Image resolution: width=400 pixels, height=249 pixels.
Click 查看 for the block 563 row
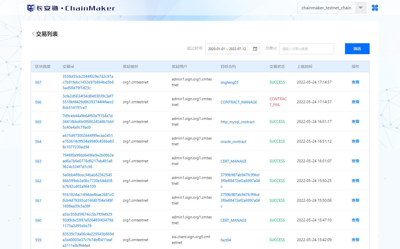tap(355, 161)
